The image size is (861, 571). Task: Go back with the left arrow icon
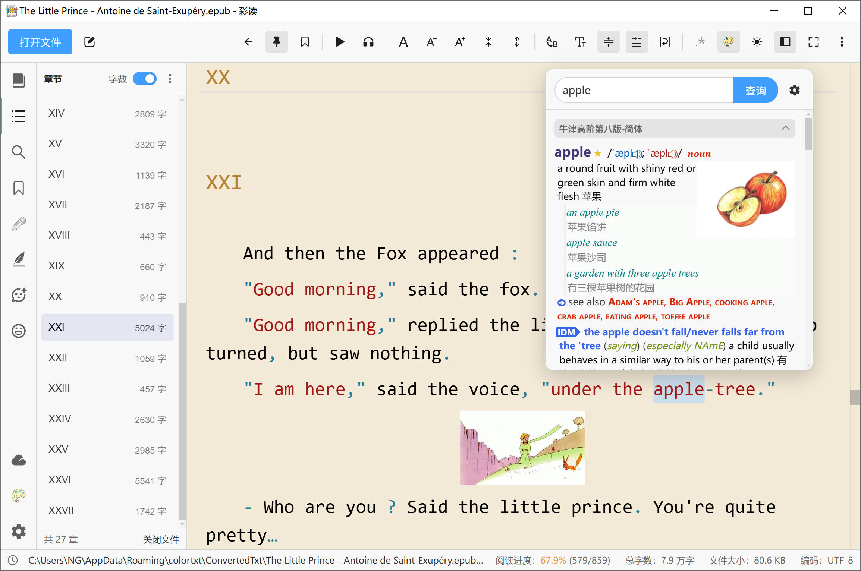pyautogui.click(x=248, y=42)
